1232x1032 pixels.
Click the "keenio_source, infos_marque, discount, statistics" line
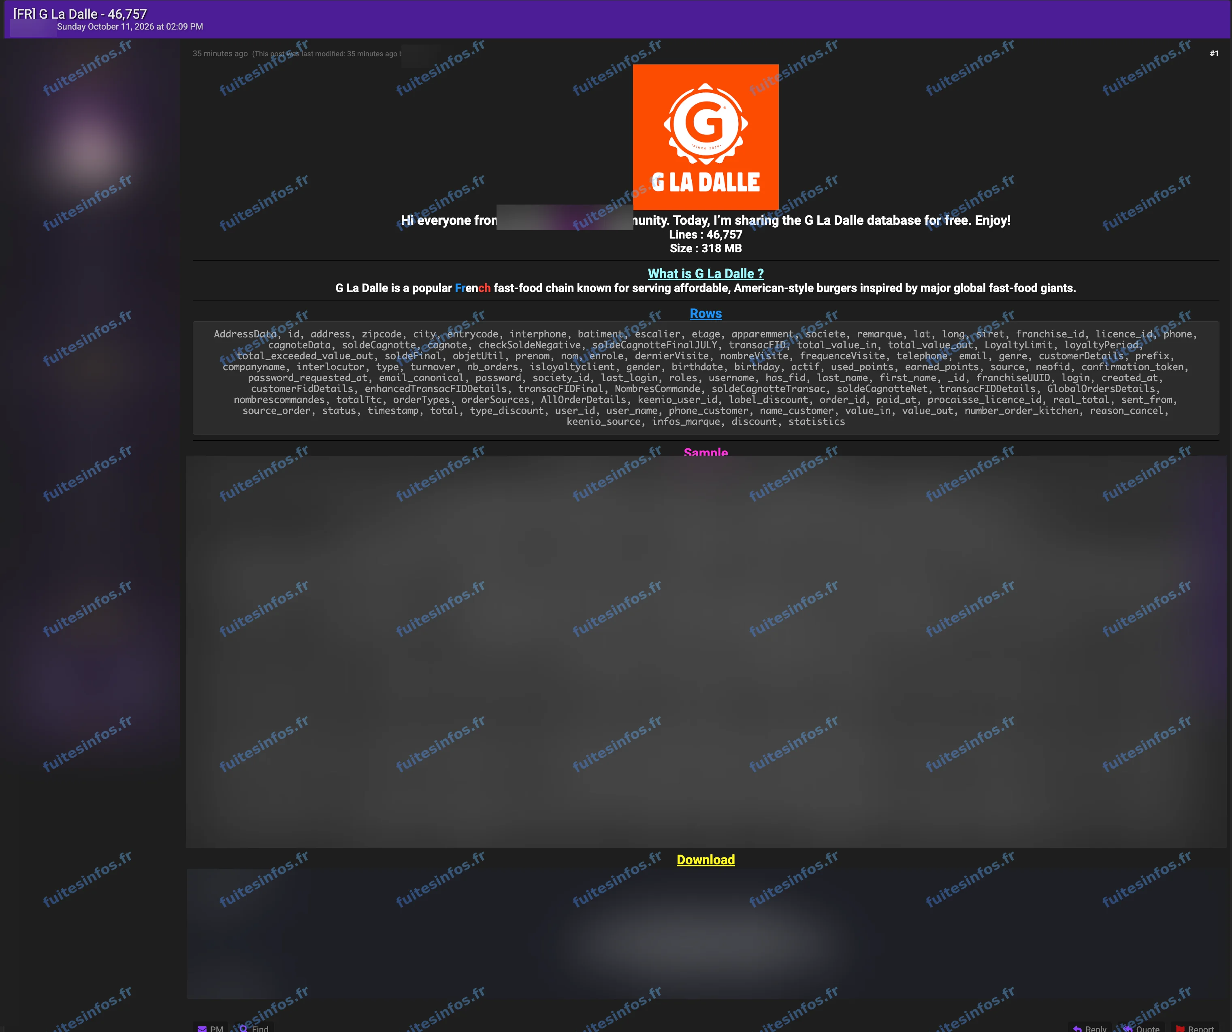(706, 421)
